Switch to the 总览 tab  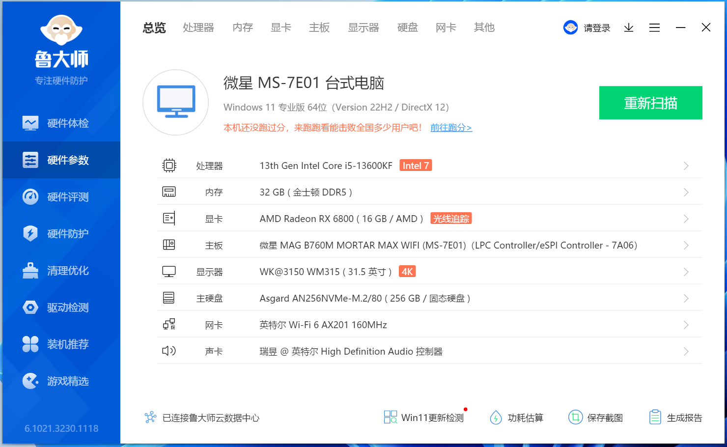click(x=154, y=28)
